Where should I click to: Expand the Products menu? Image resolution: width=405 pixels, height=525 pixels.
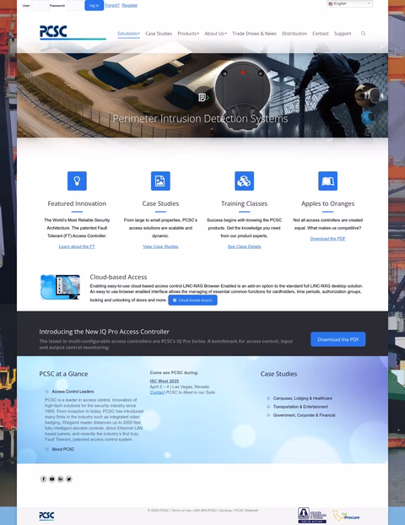tap(188, 34)
